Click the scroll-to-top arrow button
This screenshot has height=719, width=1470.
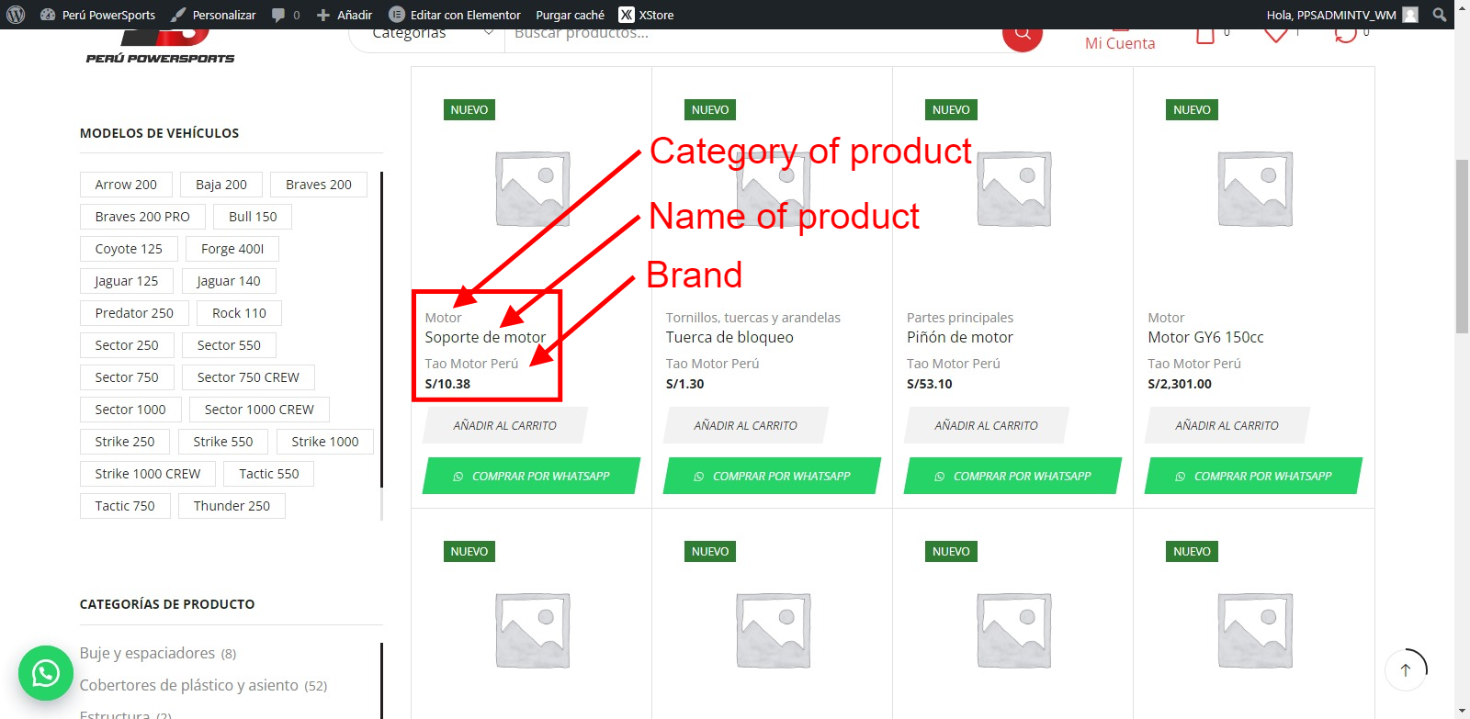coord(1405,670)
